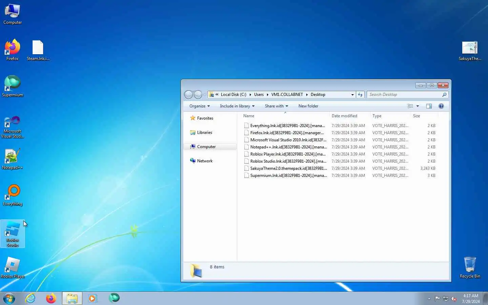Open the Windows Start menu
Viewport: 488px width, 305px height.
pos(9,298)
